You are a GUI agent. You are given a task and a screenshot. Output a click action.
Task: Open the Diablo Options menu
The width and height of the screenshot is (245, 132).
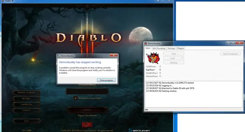pos(26,99)
